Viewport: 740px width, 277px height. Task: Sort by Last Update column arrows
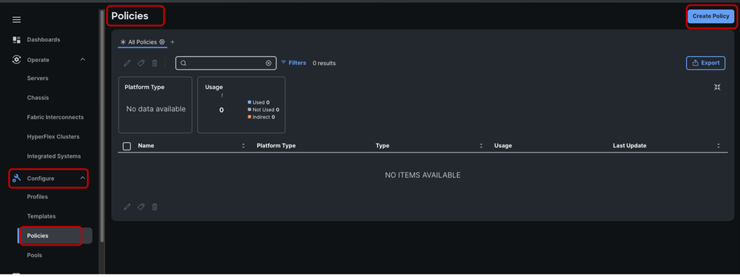719,146
